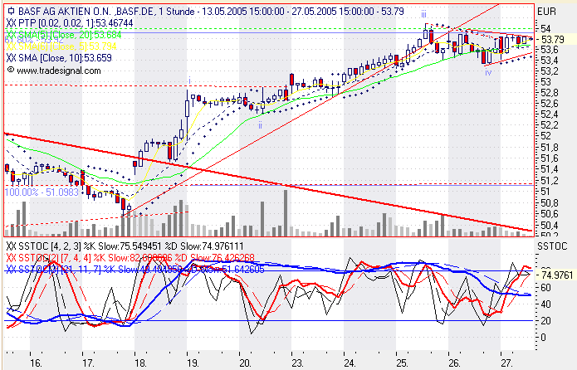Click Elliott wave label 'ii'
The height and width of the screenshot is (370, 577).
coord(260,125)
